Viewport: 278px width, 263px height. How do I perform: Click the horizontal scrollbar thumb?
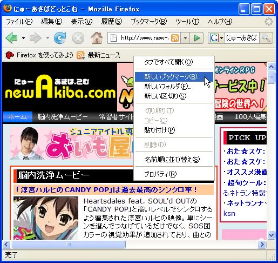(69, 245)
